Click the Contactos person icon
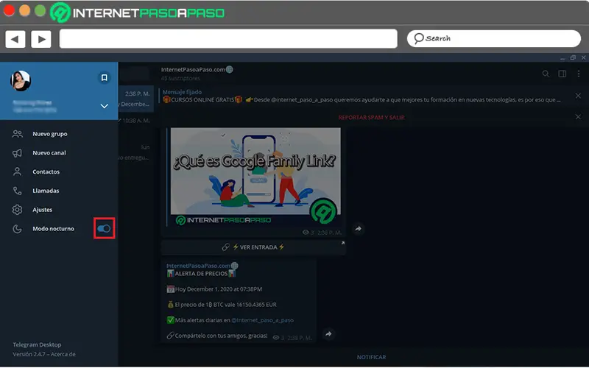The height and width of the screenshot is (368, 589). (17, 171)
